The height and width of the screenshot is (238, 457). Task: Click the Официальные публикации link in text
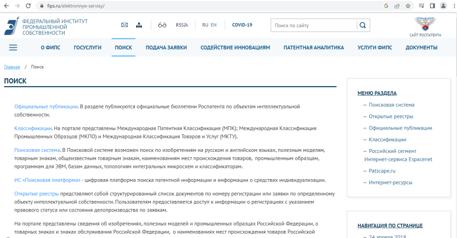pos(46,106)
